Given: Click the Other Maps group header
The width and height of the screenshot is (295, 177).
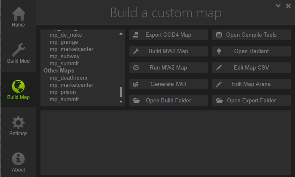Looking at the screenshot, I should click(59, 70).
